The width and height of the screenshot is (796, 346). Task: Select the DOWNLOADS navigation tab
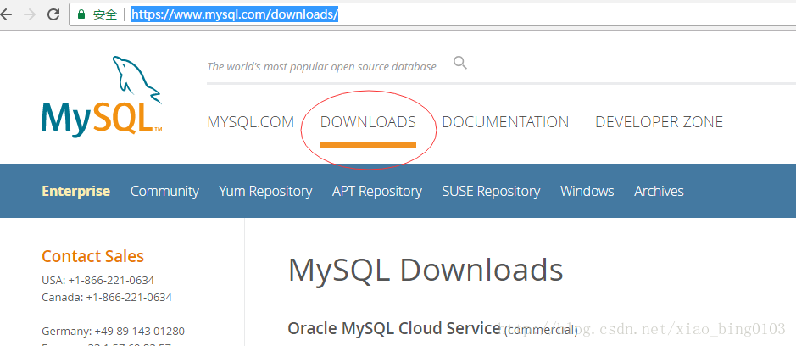point(368,122)
